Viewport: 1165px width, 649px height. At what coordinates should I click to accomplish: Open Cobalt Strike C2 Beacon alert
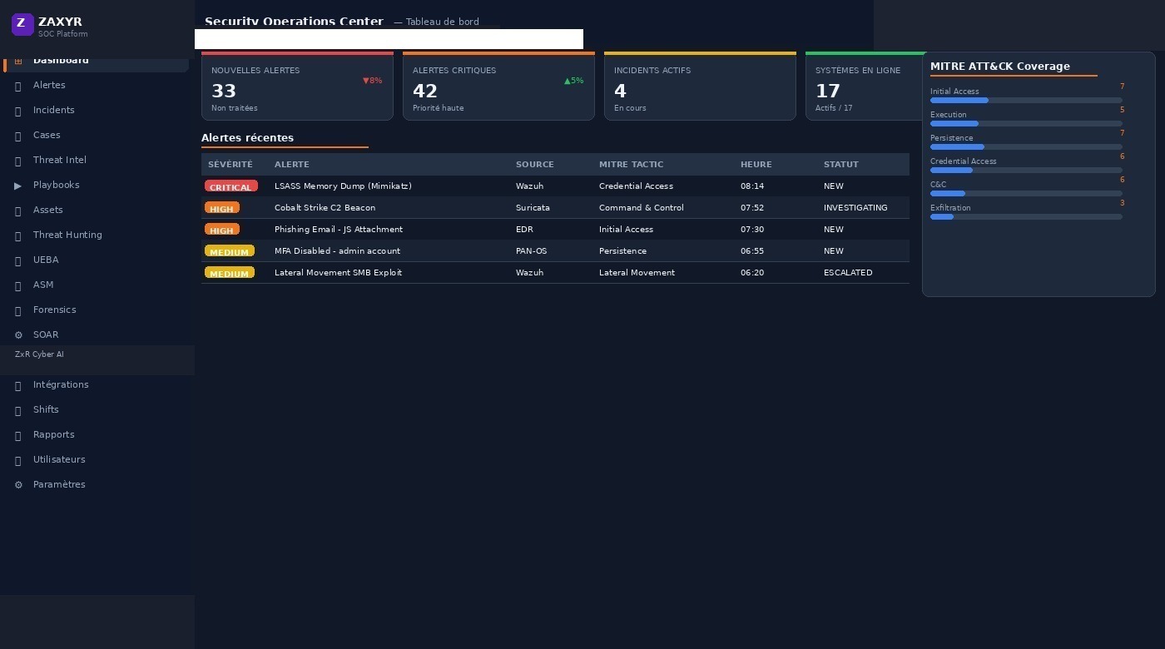point(325,208)
